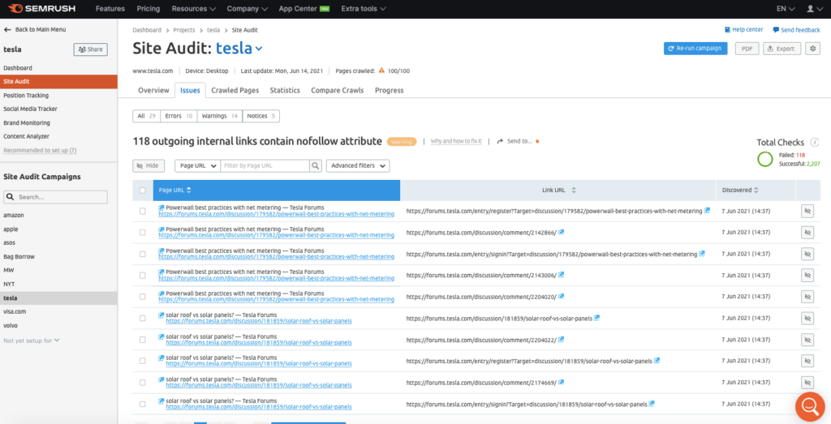Check the first solar roof vs solar panels row
The height and width of the screenshot is (424, 831).
(x=143, y=318)
